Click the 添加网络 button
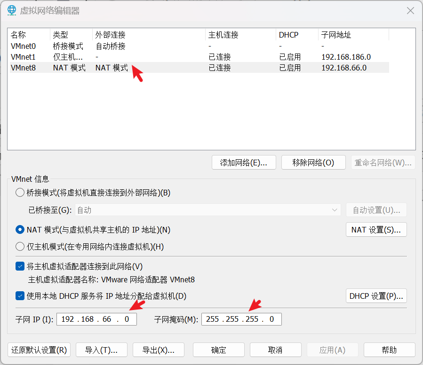 click(x=244, y=162)
